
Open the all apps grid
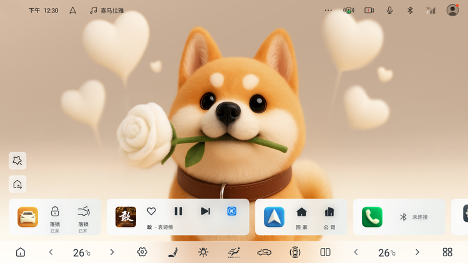point(447,252)
